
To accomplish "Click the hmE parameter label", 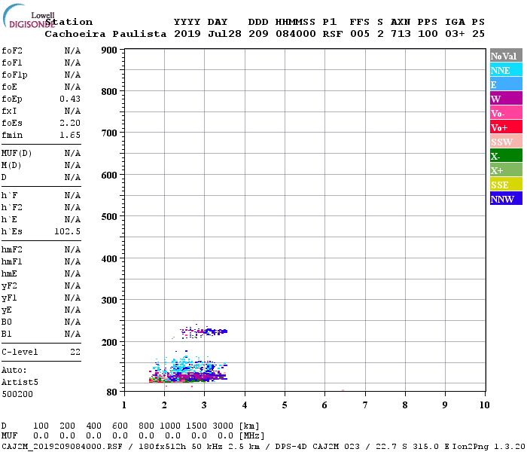I will point(9,273).
